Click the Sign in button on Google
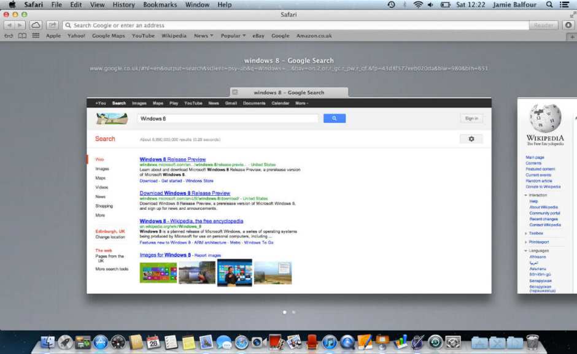The height and width of the screenshot is (354, 577). point(471,118)
